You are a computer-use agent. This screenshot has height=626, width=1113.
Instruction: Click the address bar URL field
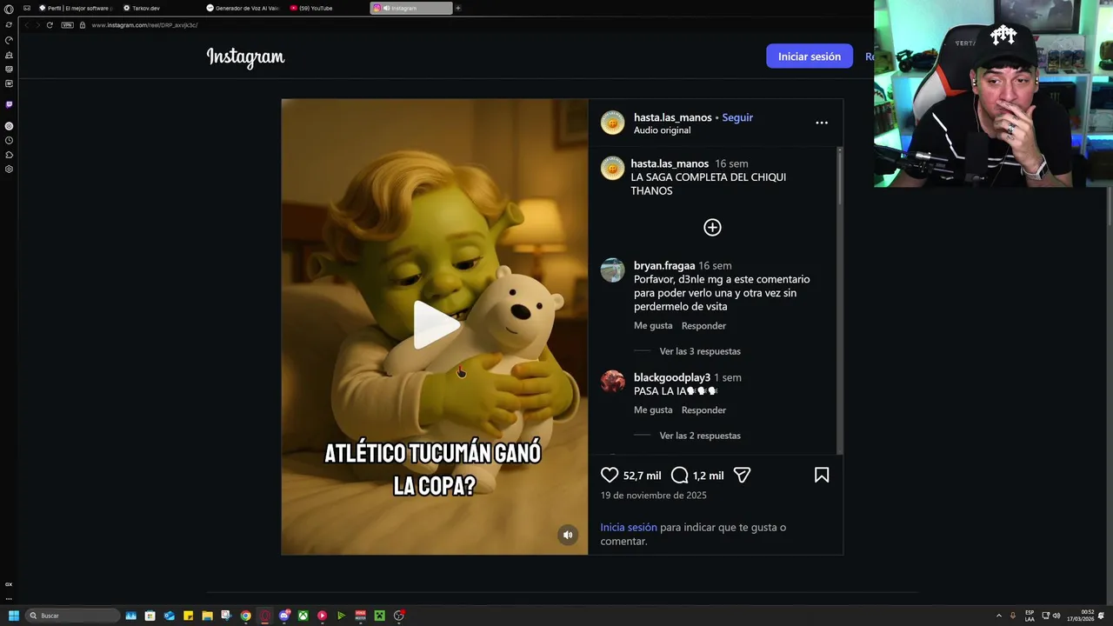tap(143, 25)
